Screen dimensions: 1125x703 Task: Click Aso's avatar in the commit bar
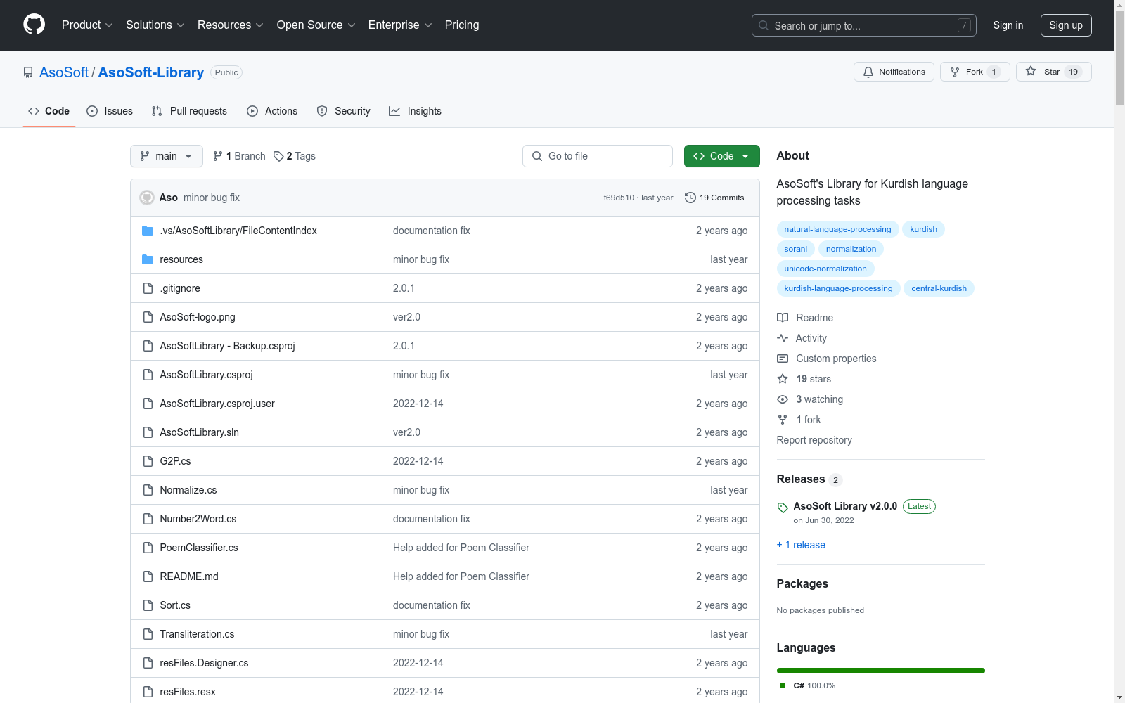tap(147, 198)
